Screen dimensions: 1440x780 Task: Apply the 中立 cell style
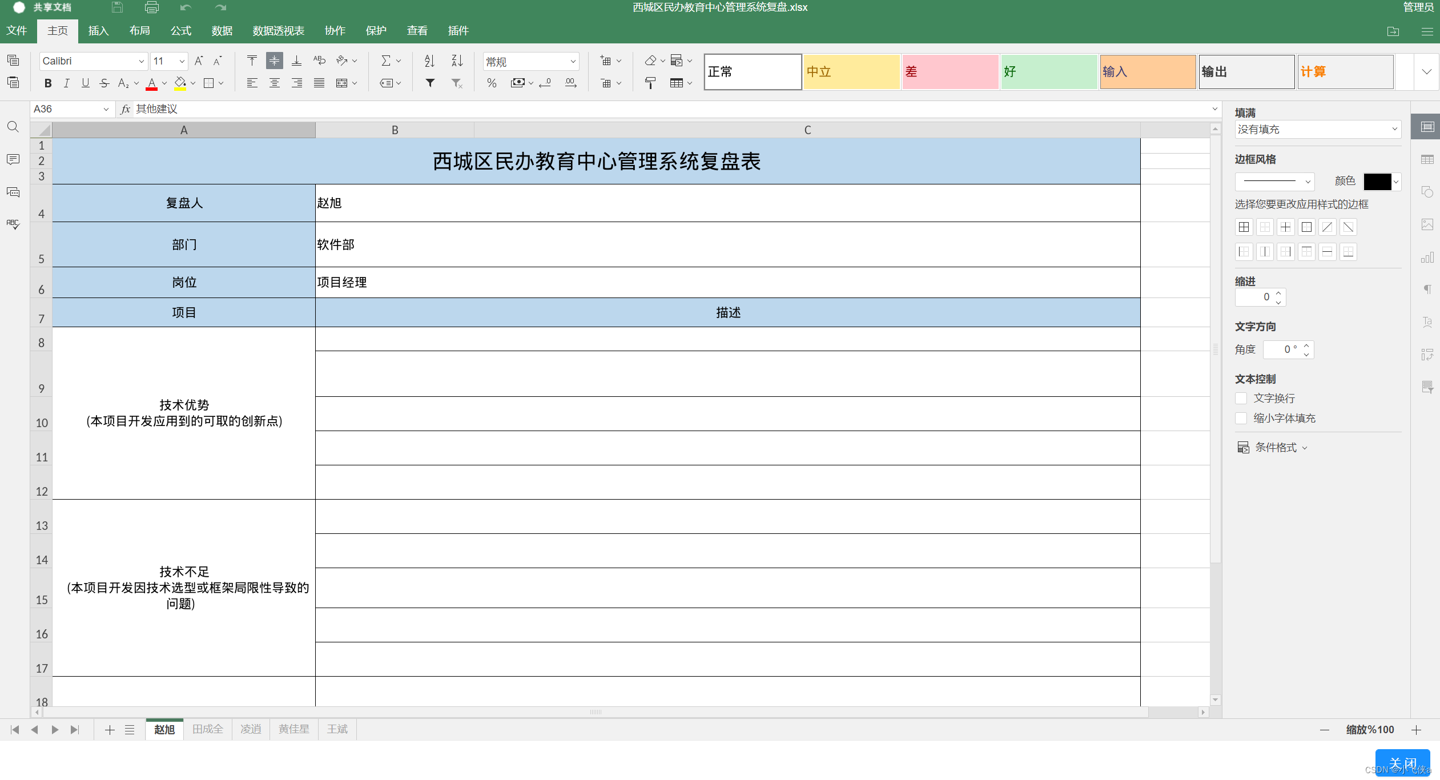click(x=851, y=72)
